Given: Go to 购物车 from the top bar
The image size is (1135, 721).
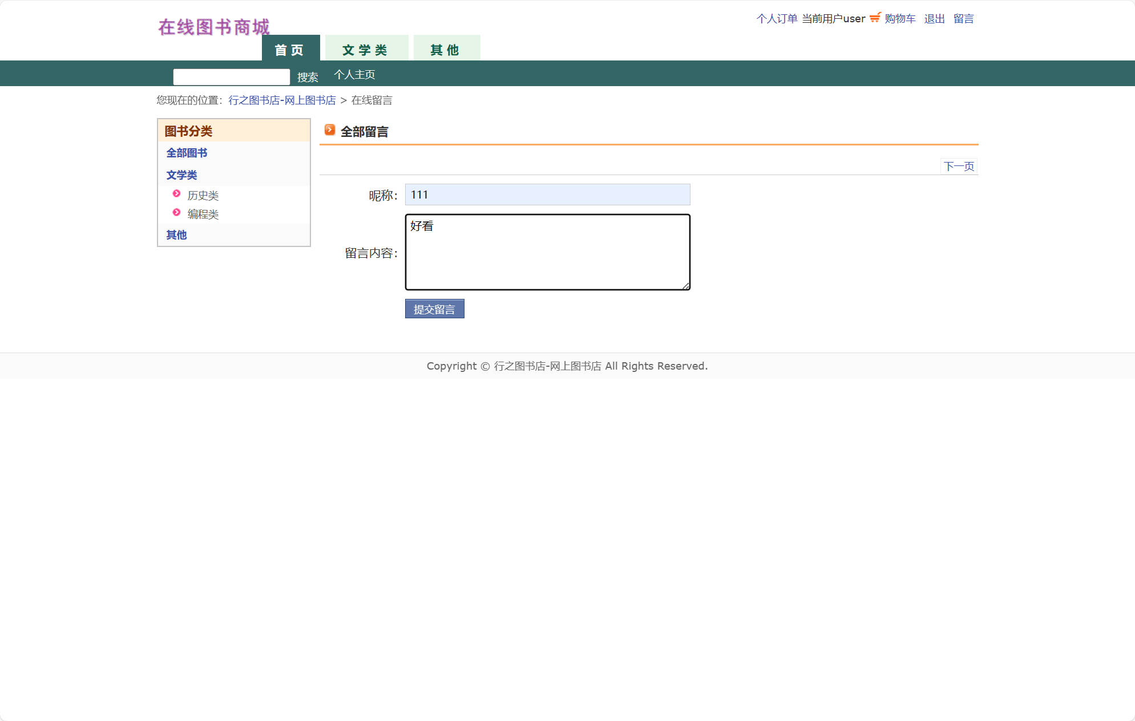Looking at the screenshot, I should [x=900, y=18].
